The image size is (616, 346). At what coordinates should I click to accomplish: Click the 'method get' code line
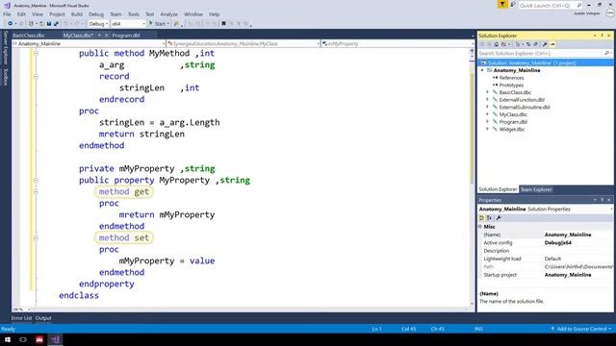pos(124,192)
